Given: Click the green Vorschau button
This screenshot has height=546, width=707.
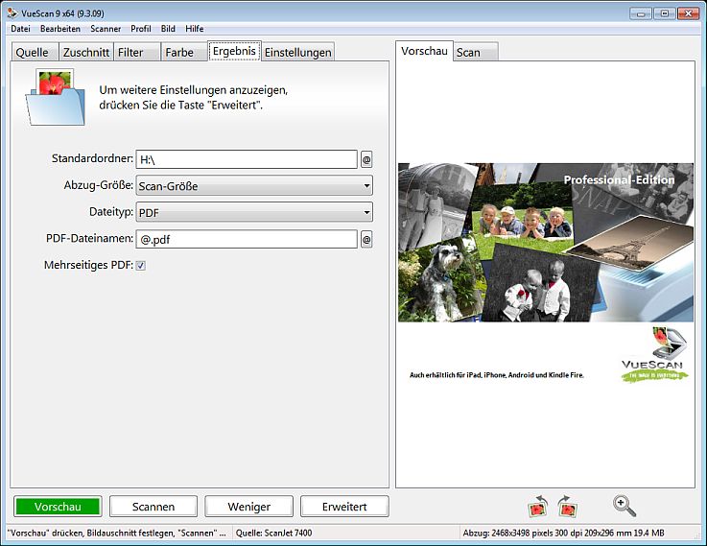Looking at the screenshot, I should pos(58,507).
